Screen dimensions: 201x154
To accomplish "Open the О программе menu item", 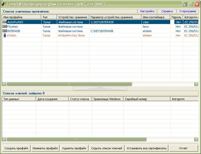I will (x=188, y=11).
